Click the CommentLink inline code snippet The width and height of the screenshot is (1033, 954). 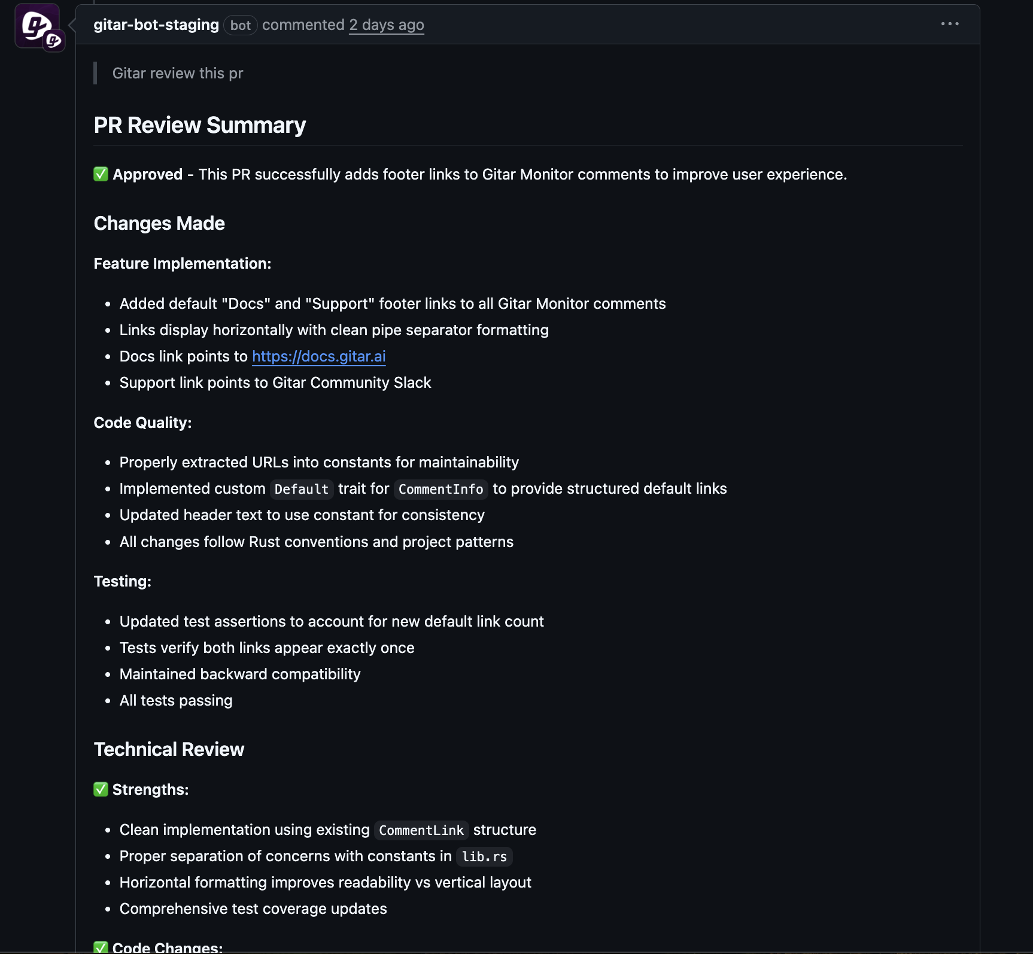[421, 830]
